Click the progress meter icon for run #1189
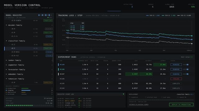This screenshot has width=199, height=111. [x=186, y=65]
